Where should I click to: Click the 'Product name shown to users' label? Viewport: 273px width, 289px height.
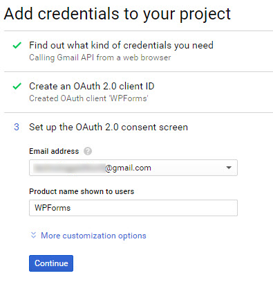click(x=82, y=191)
